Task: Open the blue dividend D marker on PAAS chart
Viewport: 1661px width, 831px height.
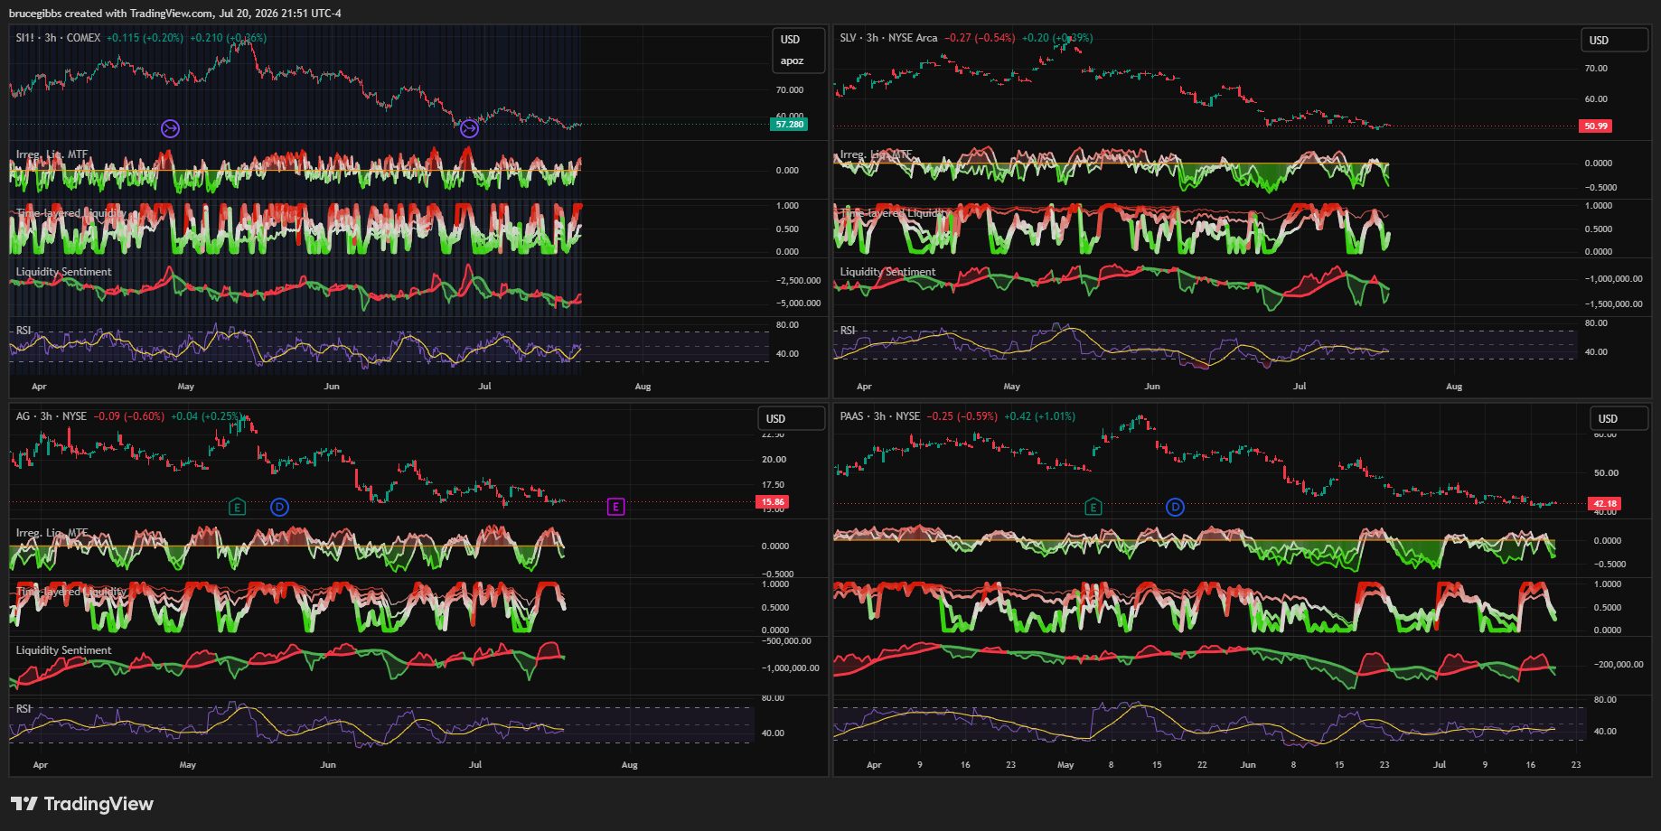Action: tap(1175, 507)
